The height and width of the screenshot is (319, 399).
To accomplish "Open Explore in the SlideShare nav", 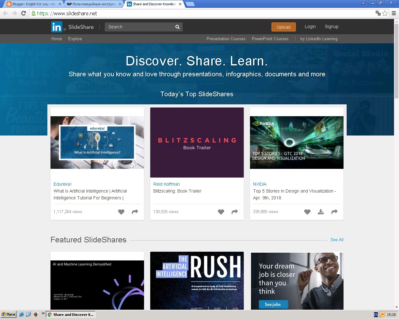I will 75,39.
